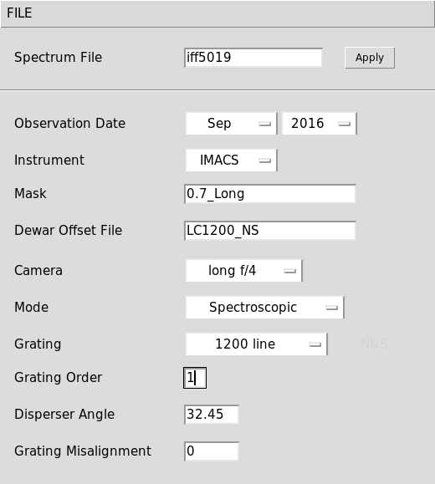Image resolution: width=435 pixels, height=484 pixels.
Task: Click the Apply button
Action: click(370, 58)
